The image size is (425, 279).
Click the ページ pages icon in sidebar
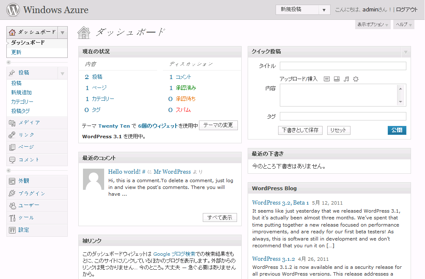click(12, 147)
